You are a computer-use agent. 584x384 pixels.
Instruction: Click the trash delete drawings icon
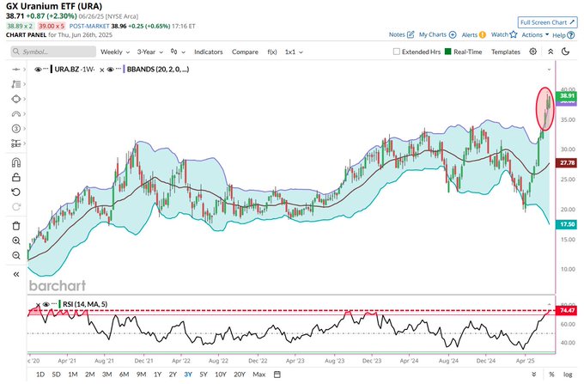point(16,226)
